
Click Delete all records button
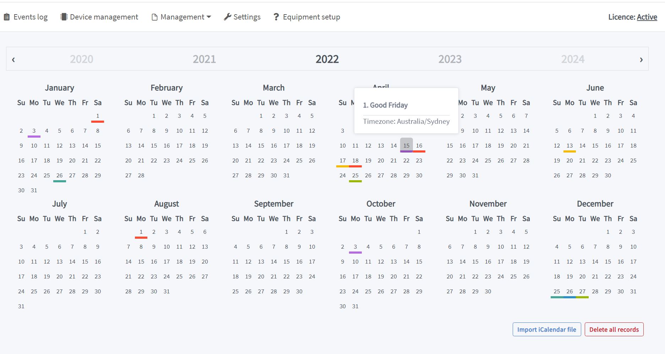(614, 330)
